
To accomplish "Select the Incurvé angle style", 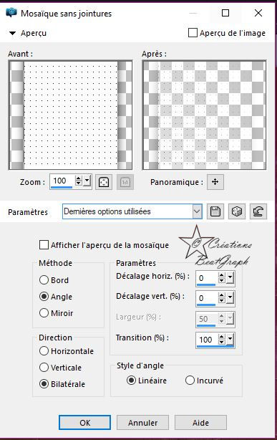I will 190,381.
